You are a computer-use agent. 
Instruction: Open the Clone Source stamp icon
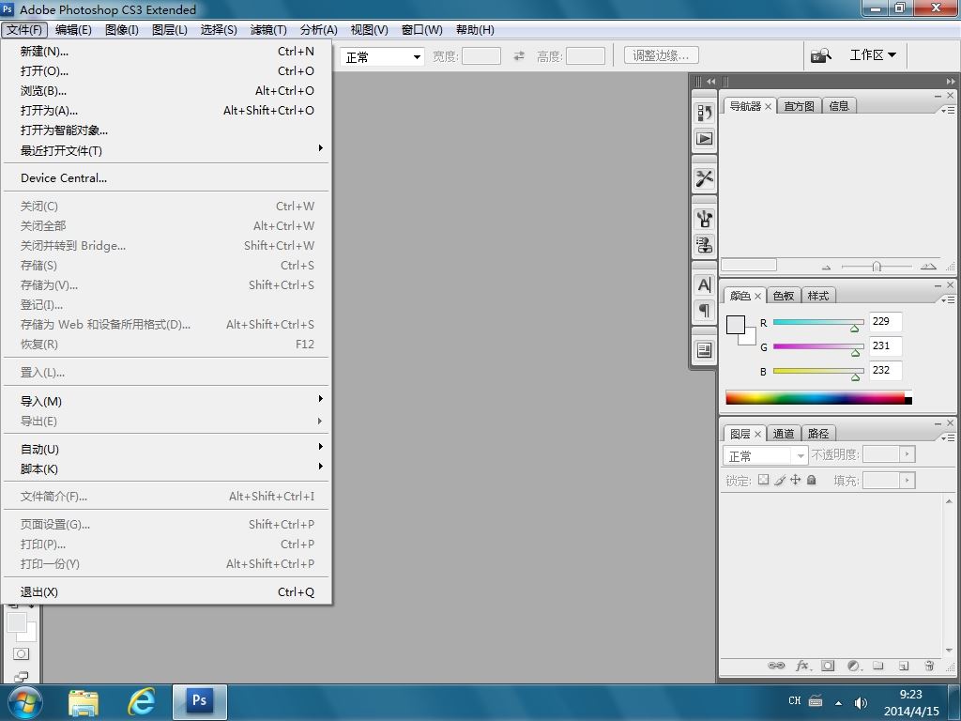[x=704, y=245]
